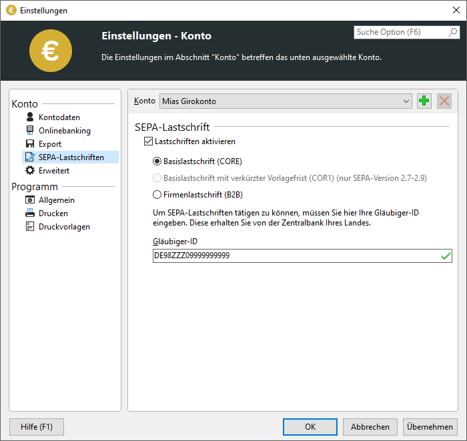This screenshot has height=441, width=467.
Task: Click the Kontodaten person icon
Action: [30, 117]
